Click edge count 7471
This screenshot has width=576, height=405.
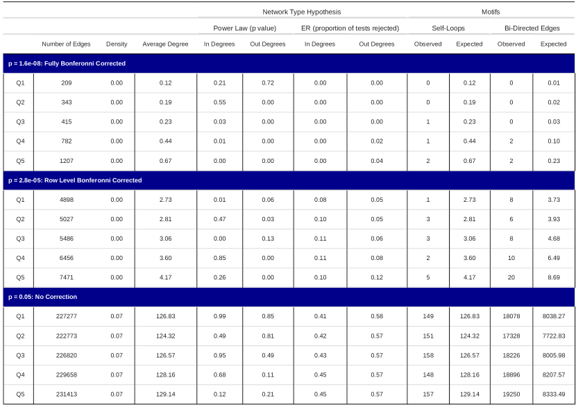coord(67,277)
